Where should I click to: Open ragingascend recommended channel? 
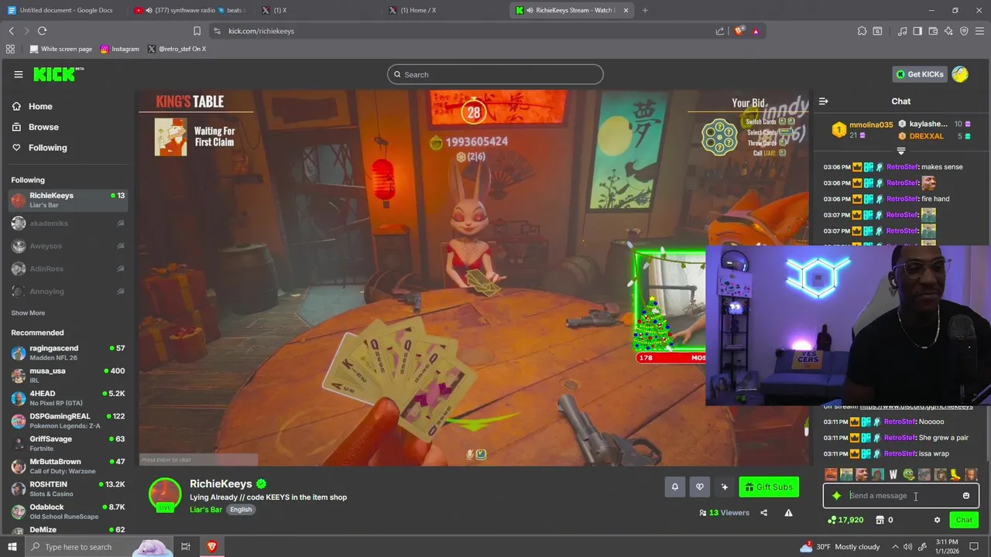pyautogui.click(x=67, y=353)
